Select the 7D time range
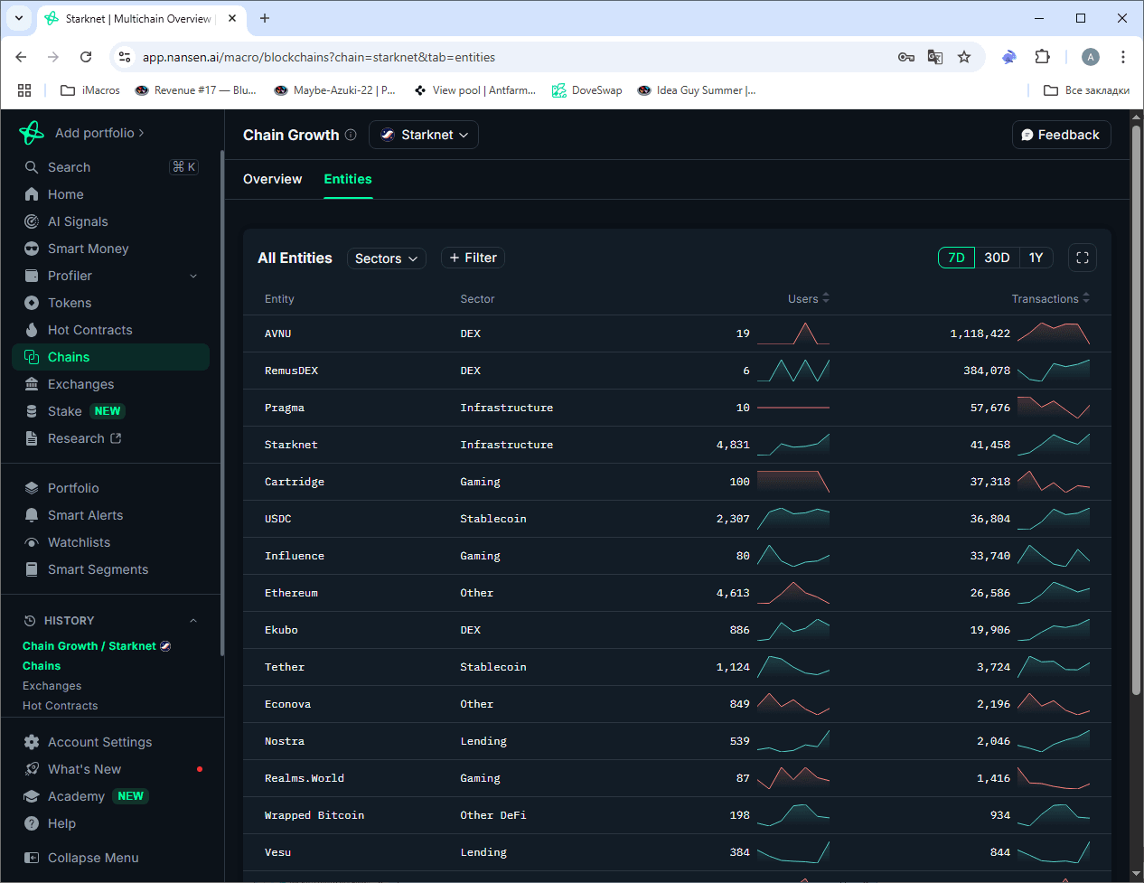1144x883 pixels. [x=957, y=258]
